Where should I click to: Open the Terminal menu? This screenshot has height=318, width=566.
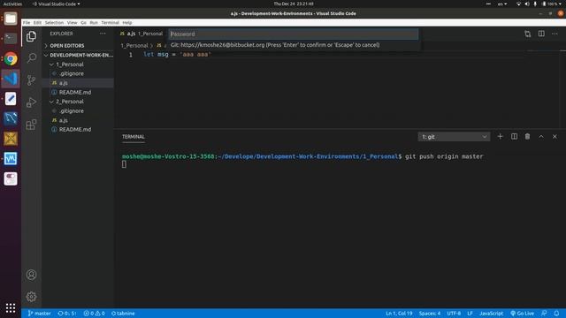[110, 22]
